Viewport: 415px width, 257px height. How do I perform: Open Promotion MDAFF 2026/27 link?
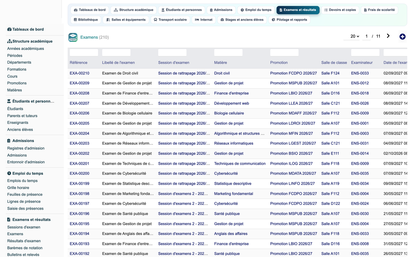point(294,113)
